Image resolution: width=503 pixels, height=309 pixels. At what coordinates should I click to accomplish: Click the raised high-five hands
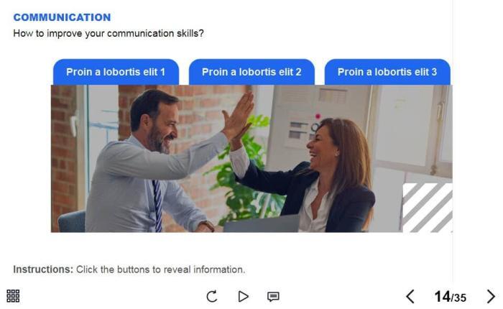pos(239,118)
